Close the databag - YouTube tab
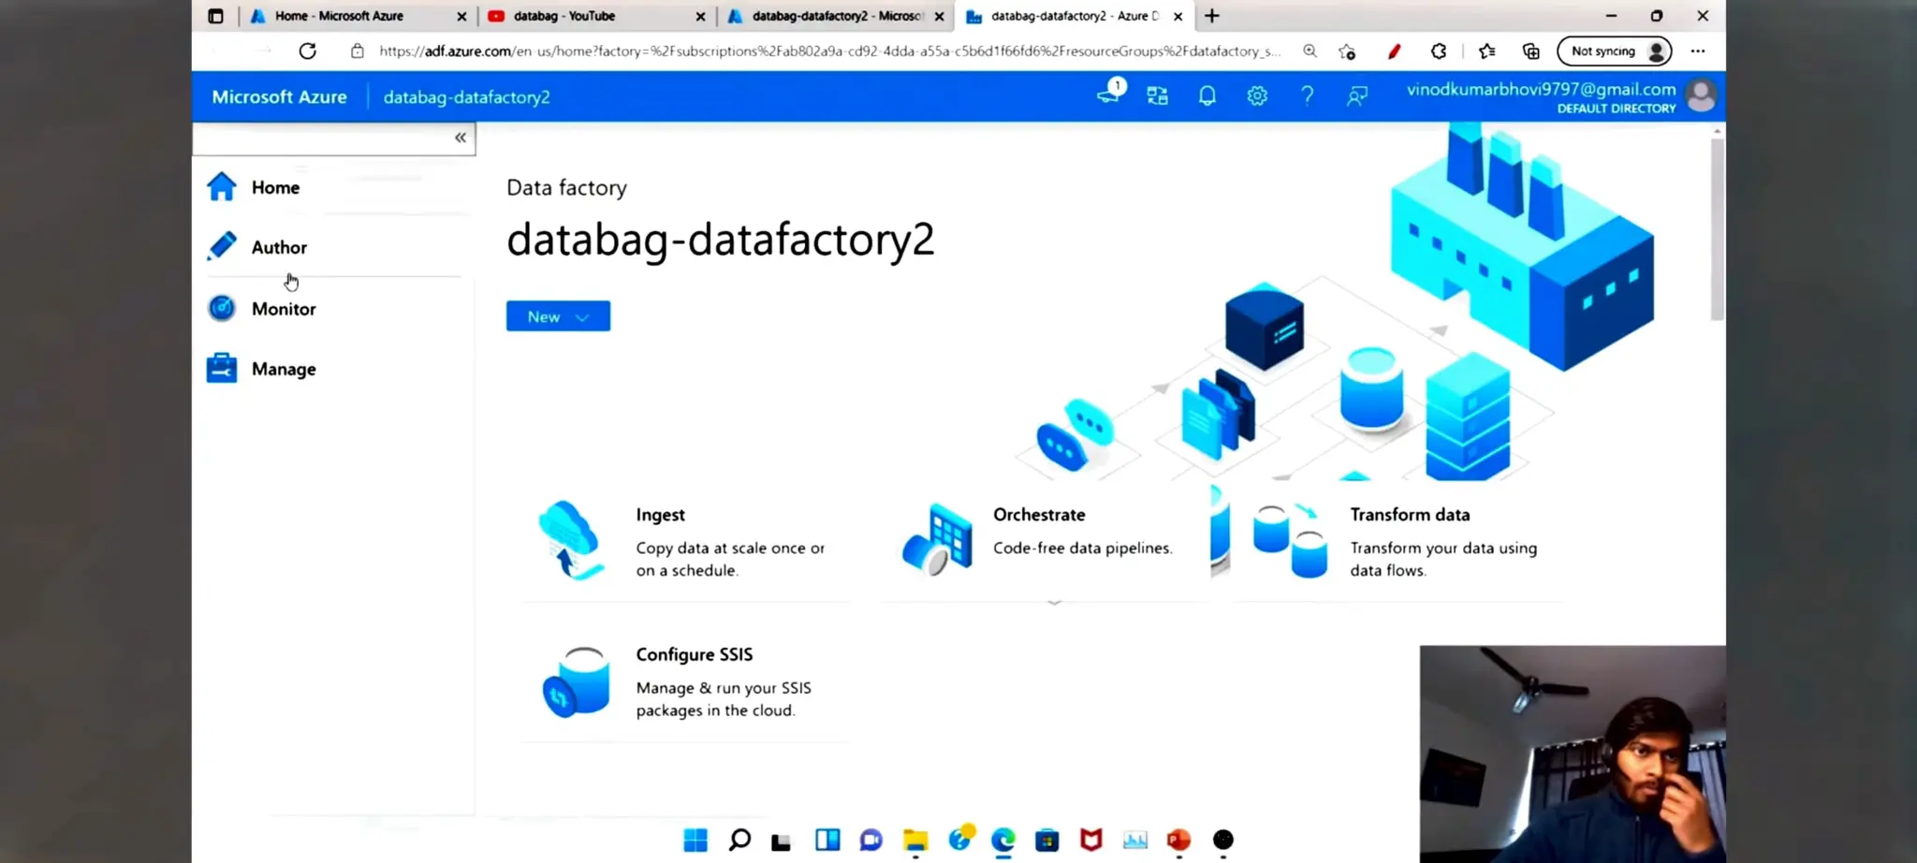Screen dimensions: 1917x863 click(x=700, y=16)
